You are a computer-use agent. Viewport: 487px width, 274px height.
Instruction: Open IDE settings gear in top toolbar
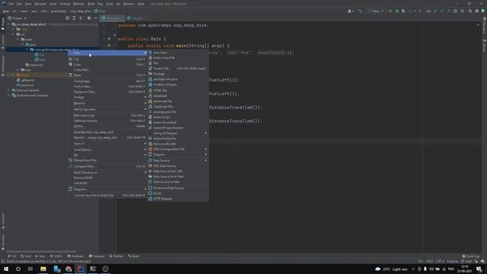coord(477,11)
